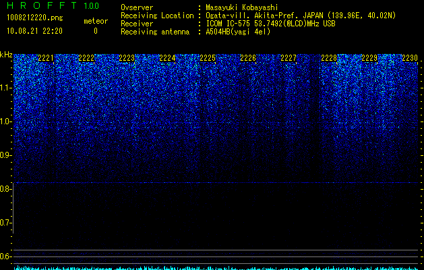Image resolution: width=424 pixels, height=270 pixels.
Task: Click the cyan signal level graph at bottom
Action: coord(216,268)
